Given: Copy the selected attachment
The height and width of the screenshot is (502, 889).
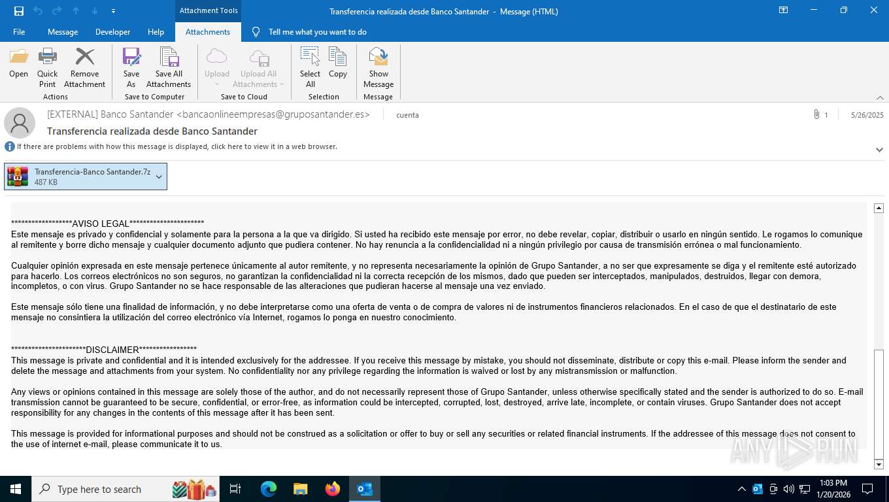Looking at the screenshot, I should 338,63.
